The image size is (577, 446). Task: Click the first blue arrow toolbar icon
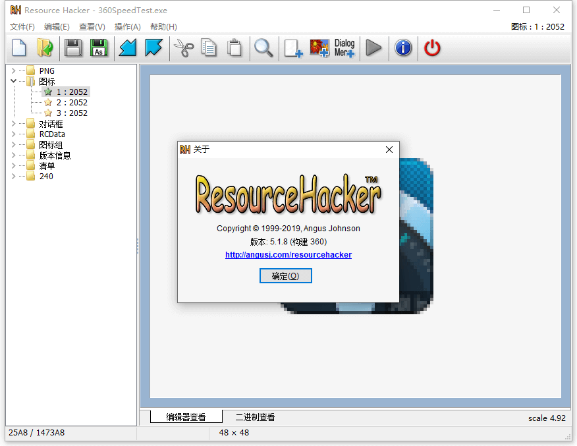click(x=128, y=48)
